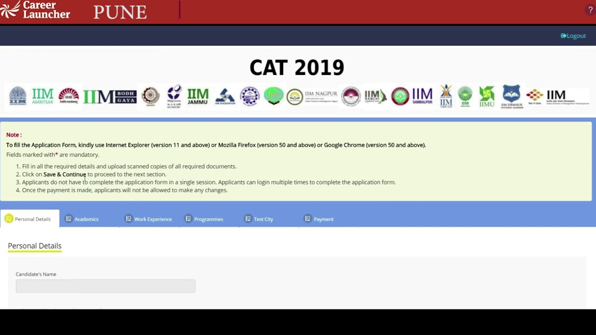The image size is (596, 335).
Task: Click the IIM Trichy logo
Action: tap(446, 96)
